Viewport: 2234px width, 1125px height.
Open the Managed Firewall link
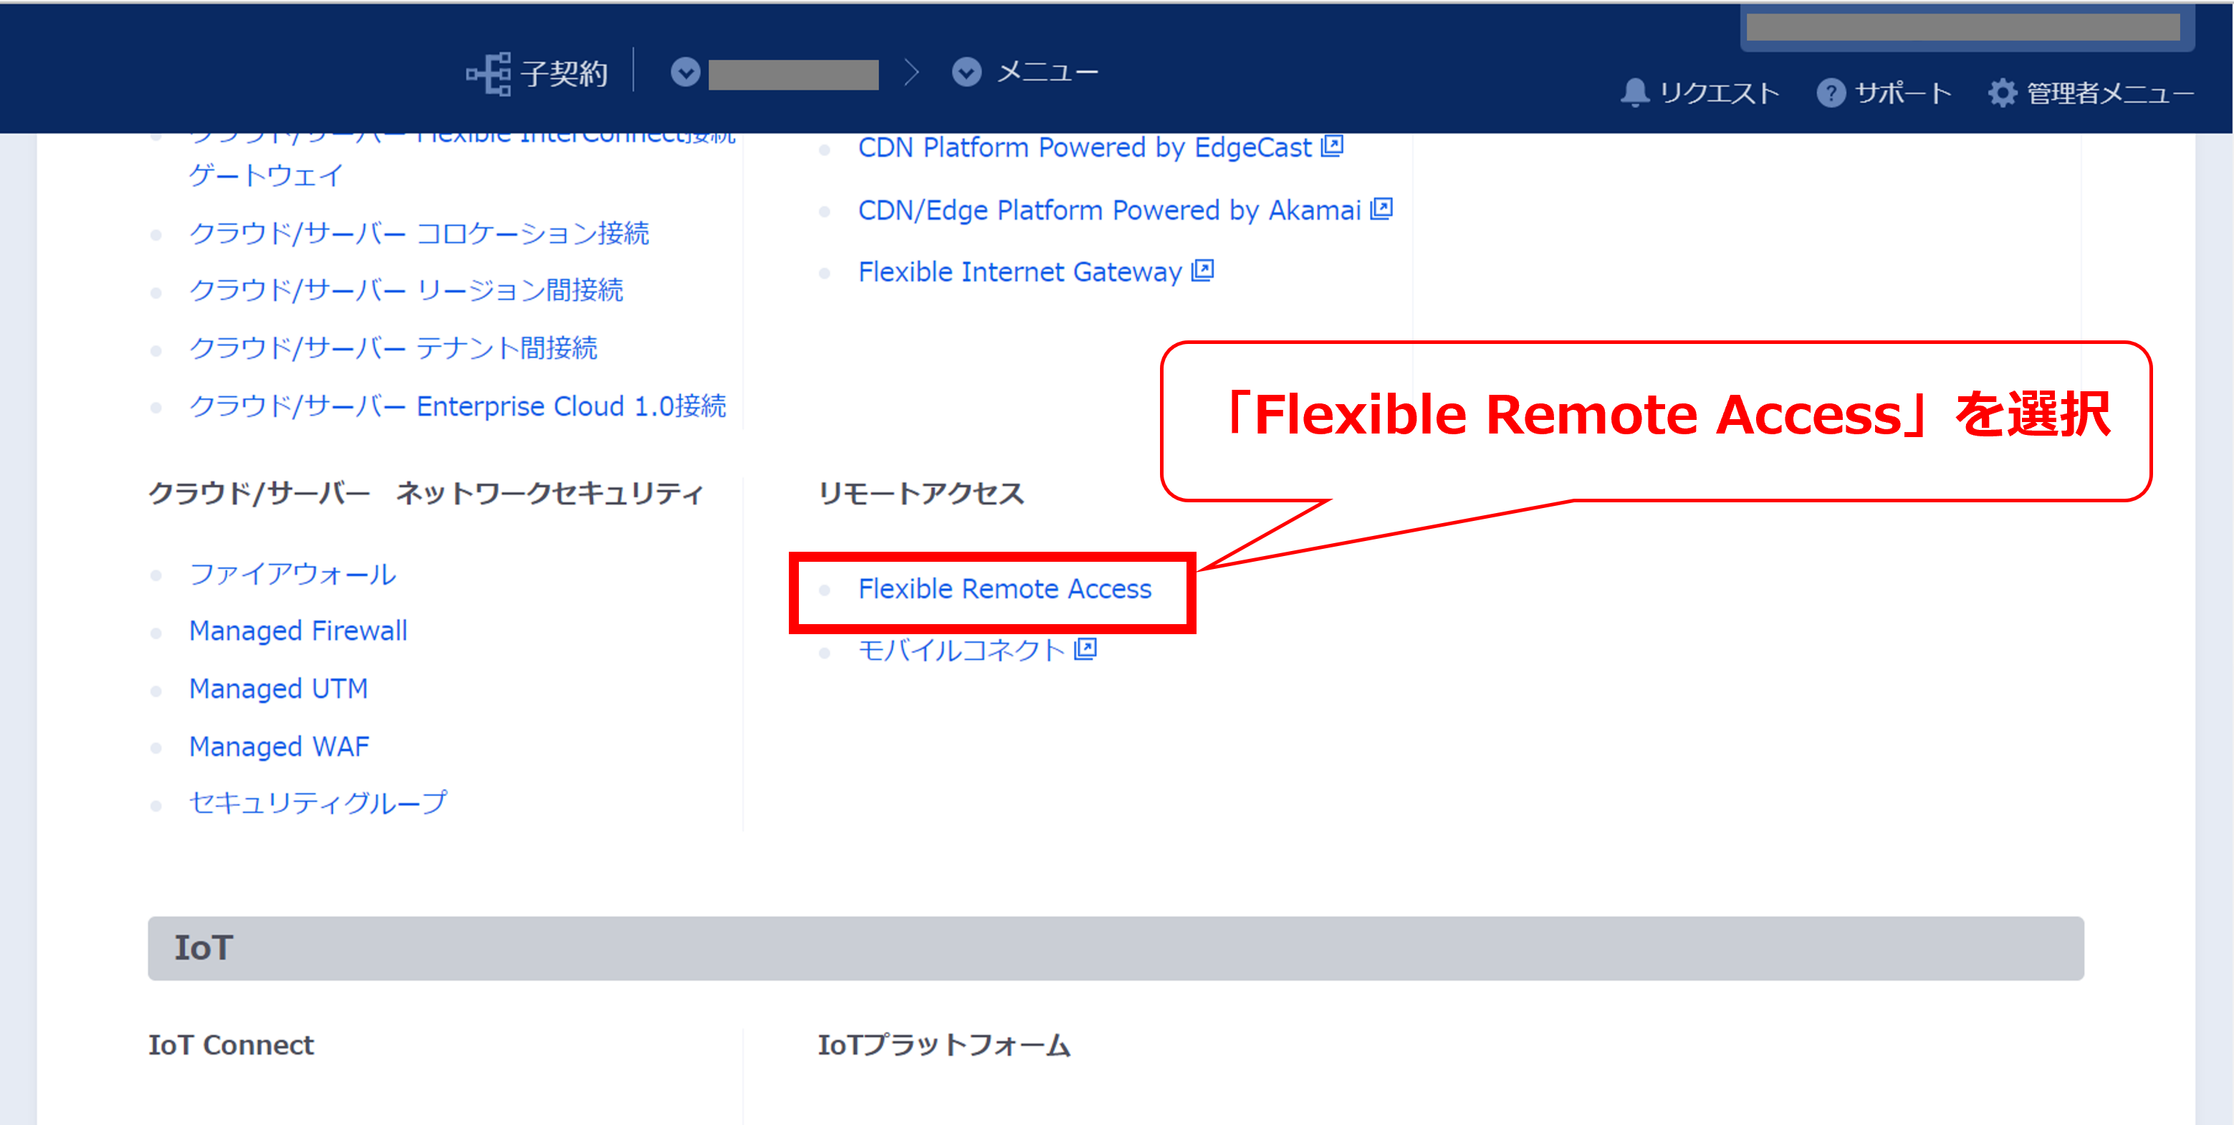click(x=297, y=631)
